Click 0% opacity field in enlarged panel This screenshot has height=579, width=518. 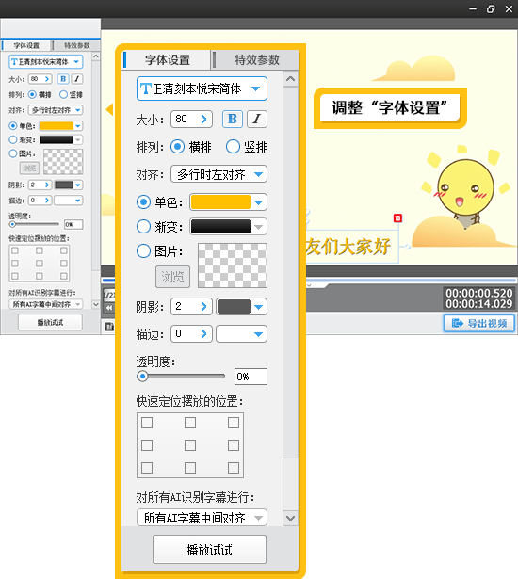(x=251, y=377)
